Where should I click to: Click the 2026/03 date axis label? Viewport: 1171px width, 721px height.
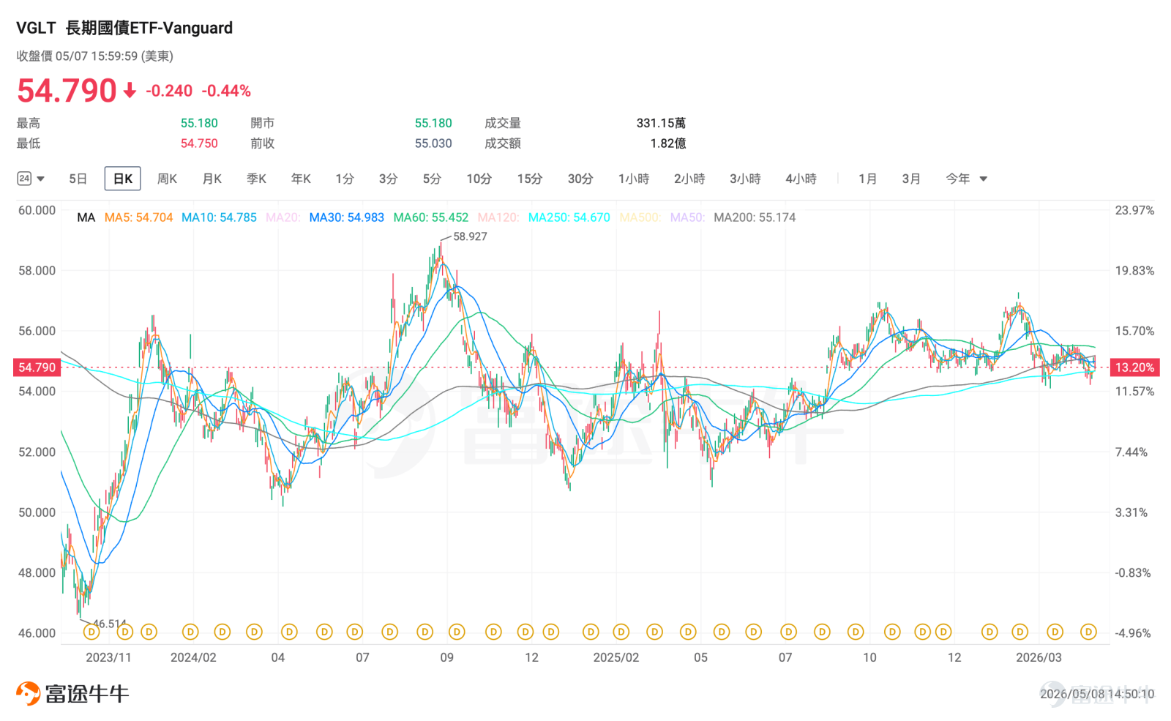pyautogui.click(x=1039, y=657)
